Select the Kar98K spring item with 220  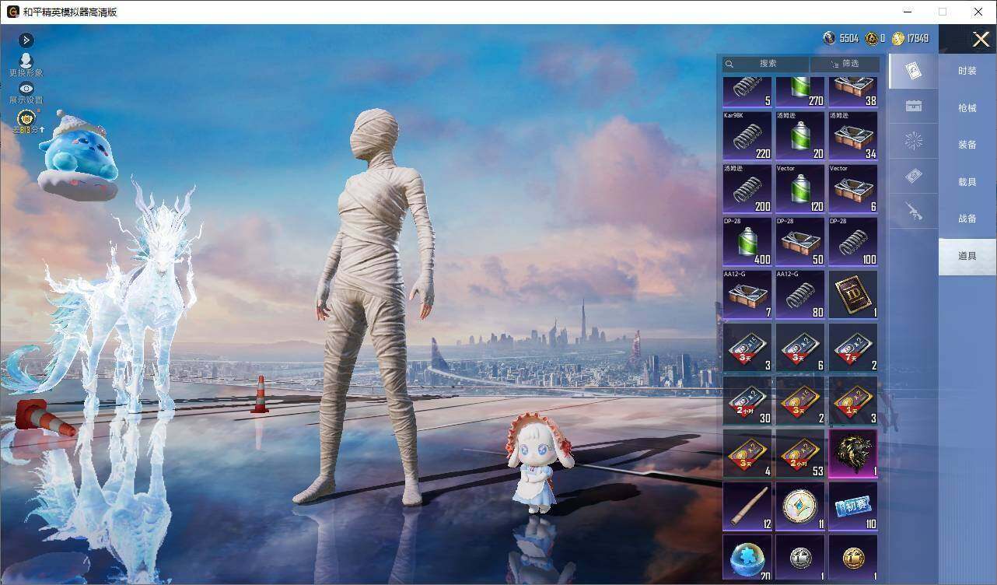point(747,135)
